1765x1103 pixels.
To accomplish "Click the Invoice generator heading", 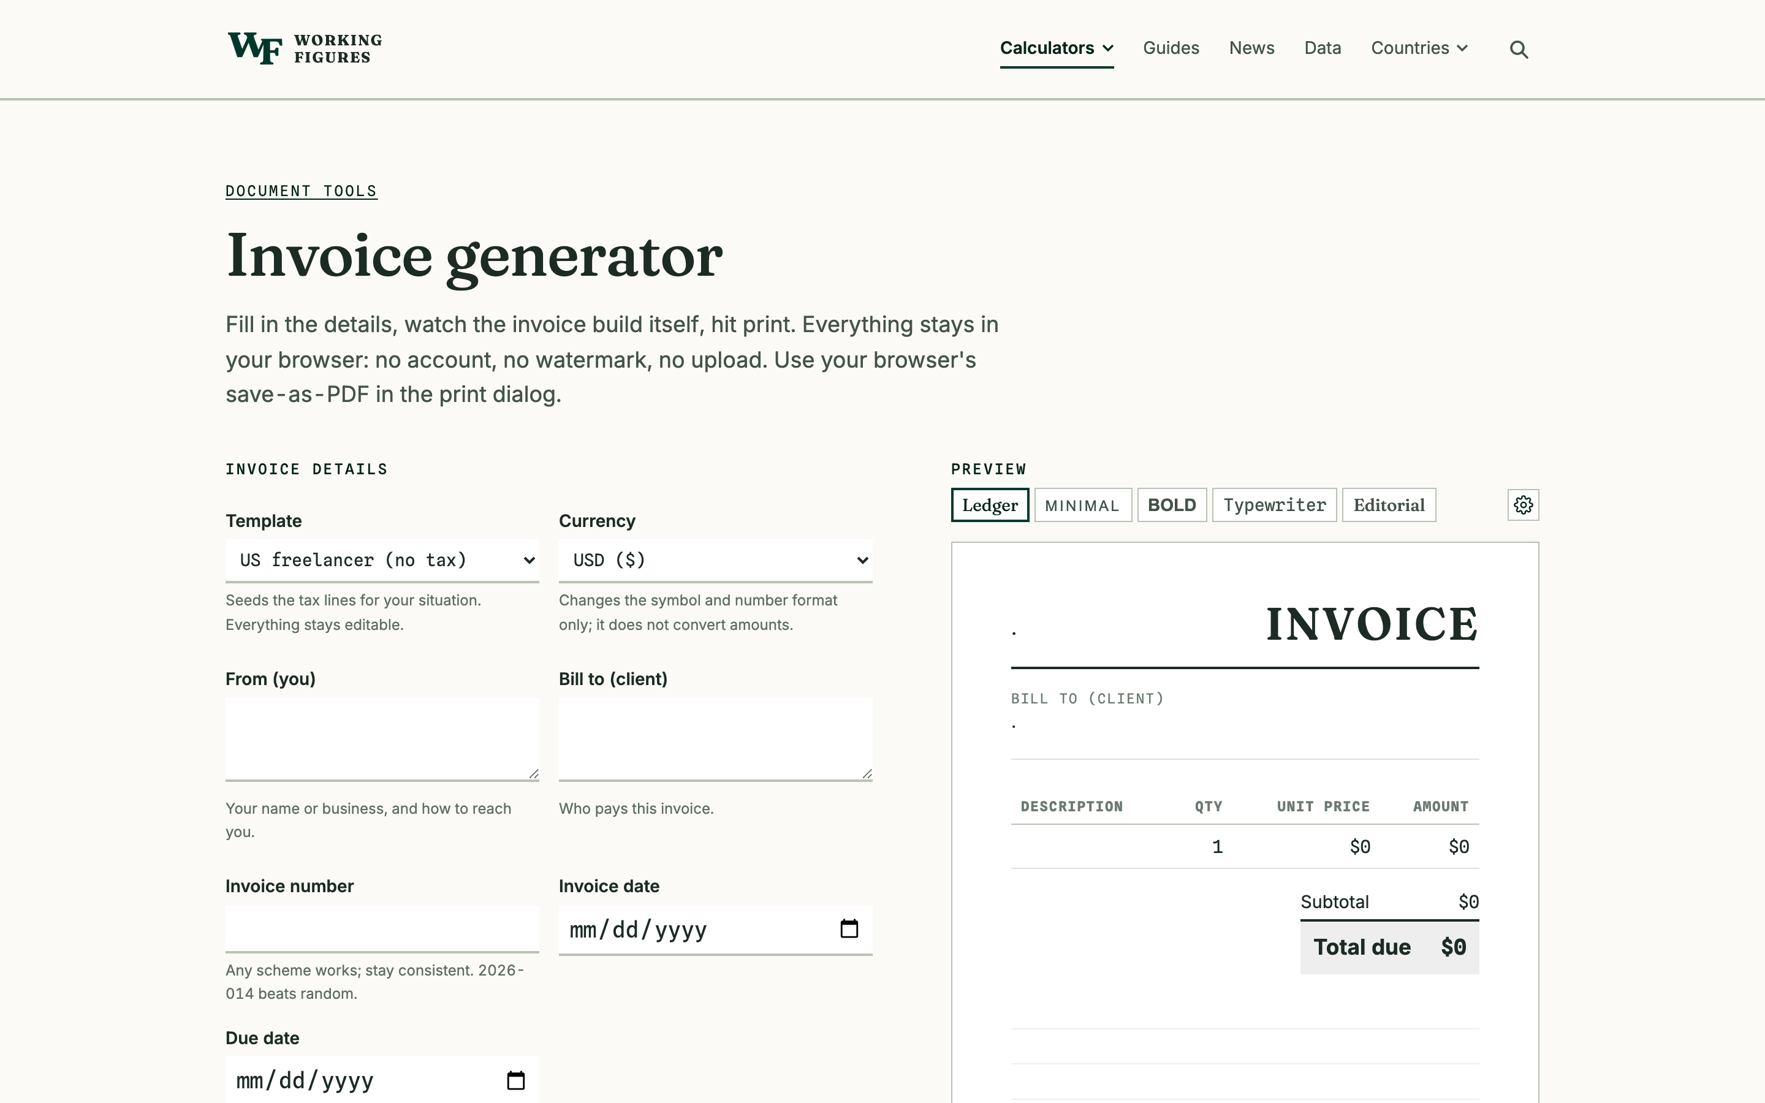I will pos(475,257).
